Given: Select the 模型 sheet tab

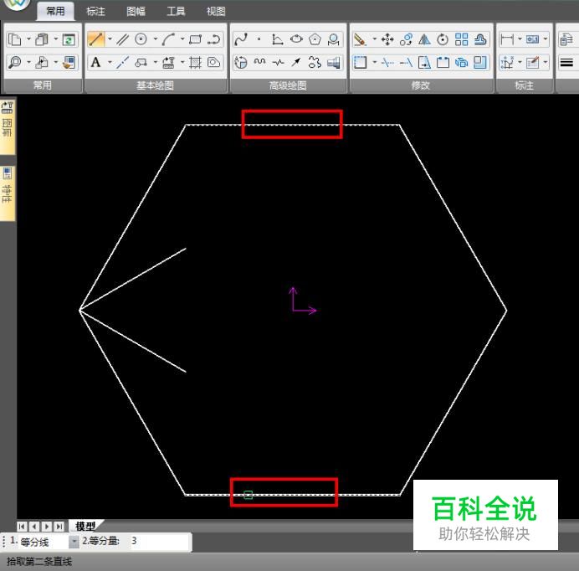Looking at the screenshot, I should click(85, 526).
